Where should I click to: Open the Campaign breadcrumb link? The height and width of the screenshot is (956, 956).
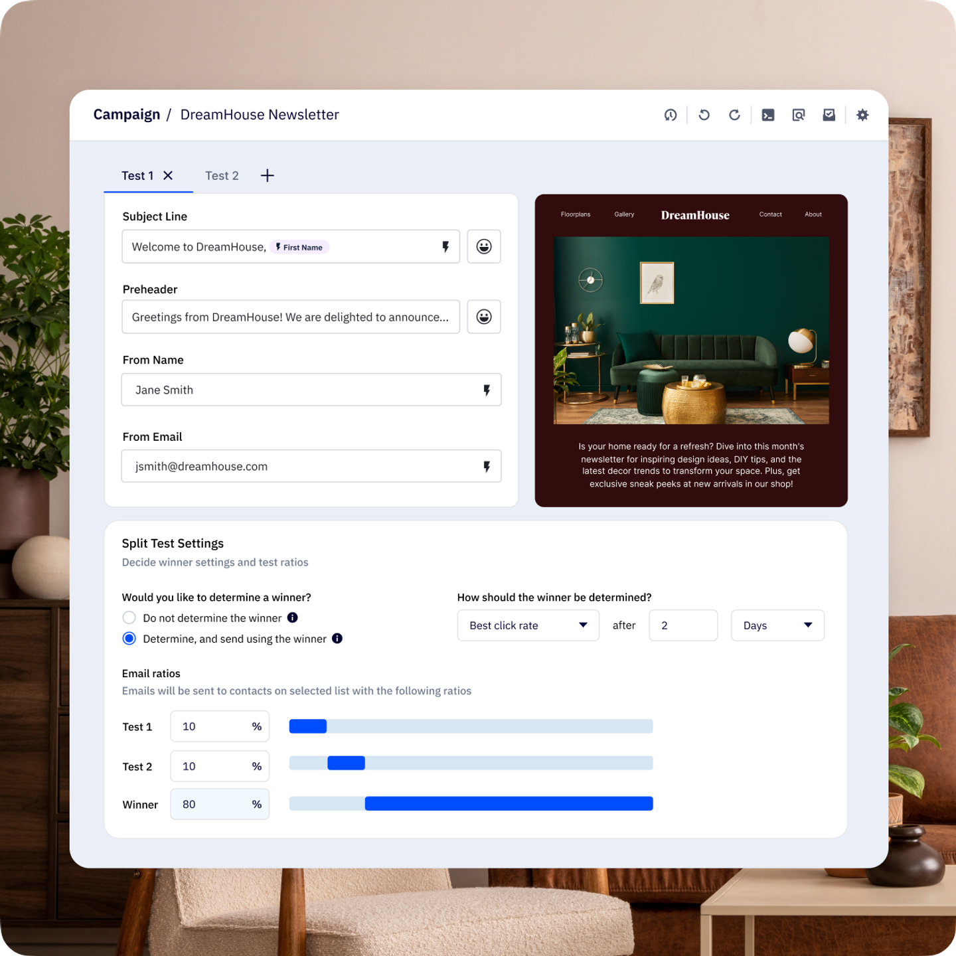127,114
